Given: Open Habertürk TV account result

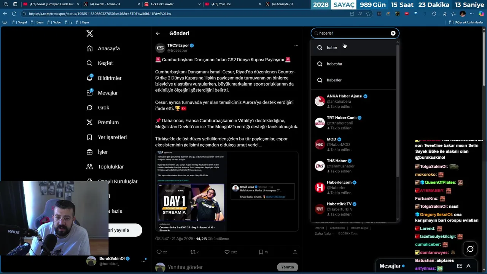Looking at the screenshot, I should 353,209.
